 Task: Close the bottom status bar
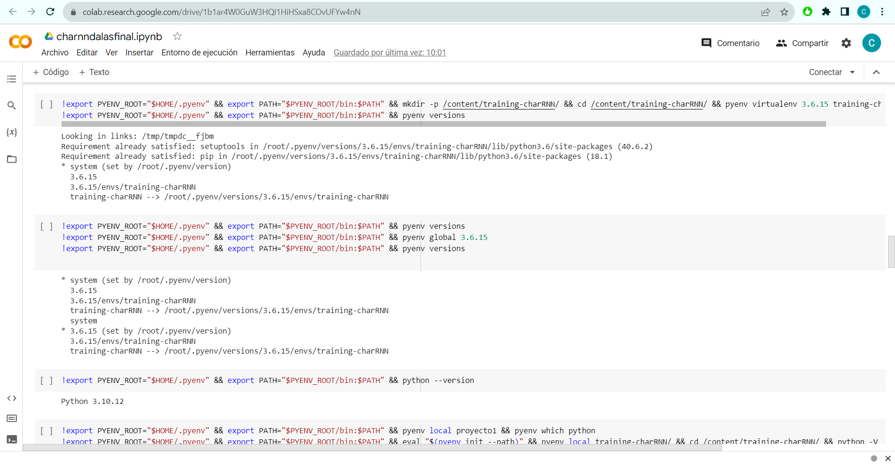pyautogui.click(x=888, y=458)
